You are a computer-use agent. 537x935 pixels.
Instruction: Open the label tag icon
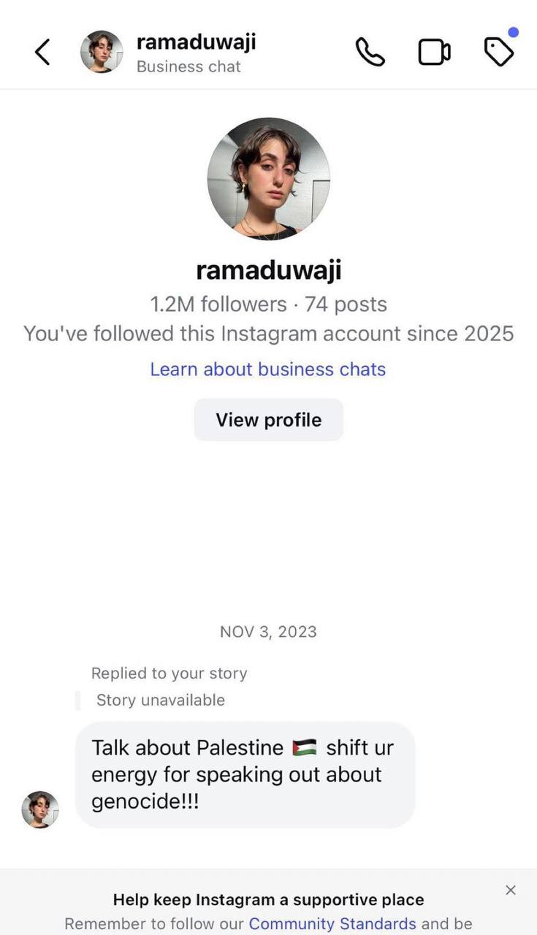[x=500, y=52]
